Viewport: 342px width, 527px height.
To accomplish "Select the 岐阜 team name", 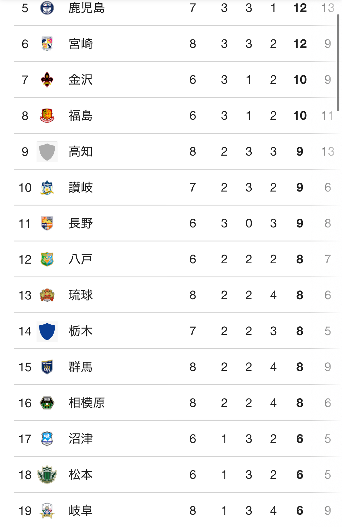I will 80,511.
